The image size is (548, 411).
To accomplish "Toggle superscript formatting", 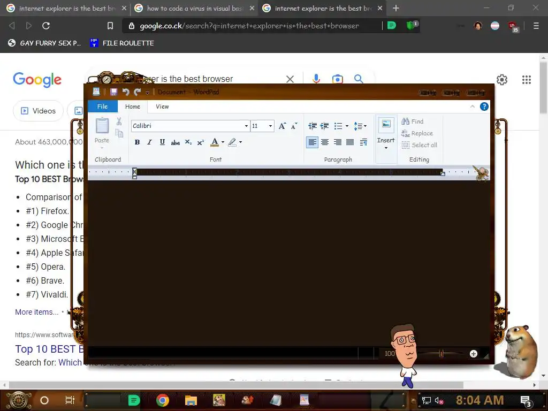I will [201, 142].
